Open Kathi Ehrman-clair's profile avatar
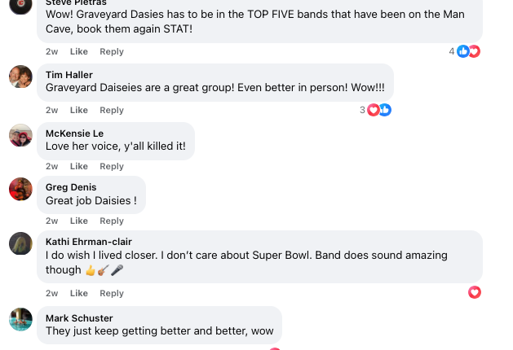The image size is (513, 350). pyautogui.click(x=20, y=243)
